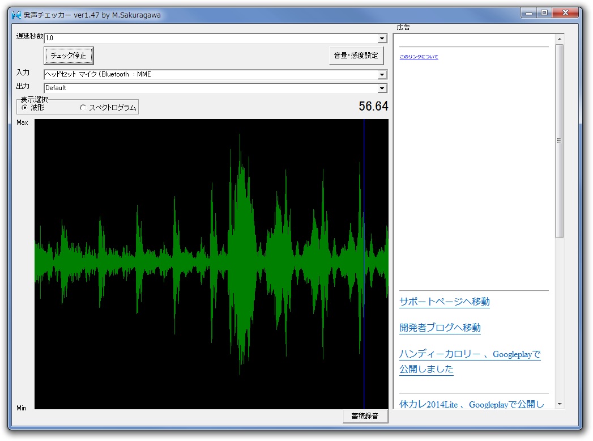Click the down arrow of the ad panel scrollbar

pyautogui.click(x=558, y=404)
